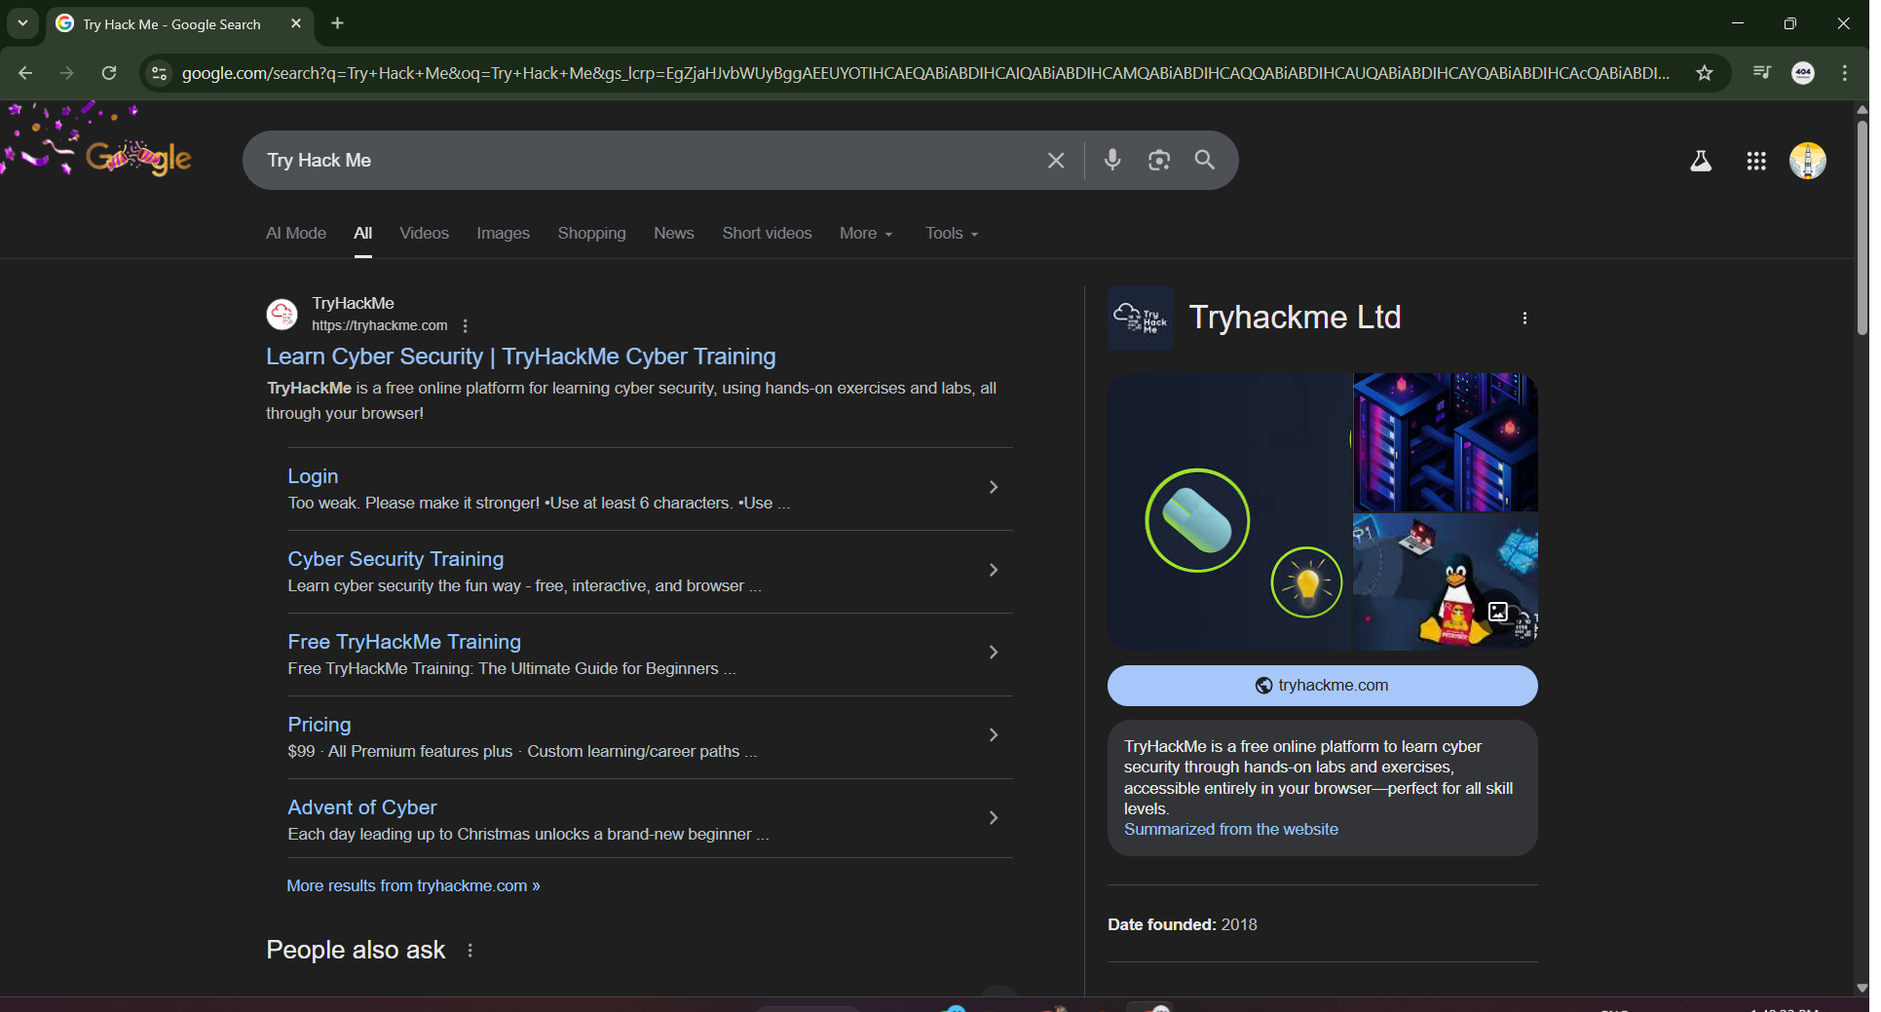The height and width of the screenshot is (1012, 1881).
Task: Open the purple server racks image
Action: coord(1446,442)
